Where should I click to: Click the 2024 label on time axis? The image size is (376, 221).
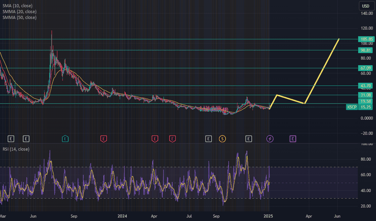122,216
